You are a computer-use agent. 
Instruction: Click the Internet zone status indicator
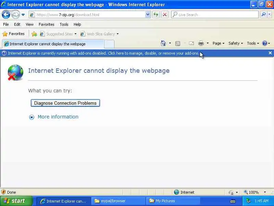[184, 192]
